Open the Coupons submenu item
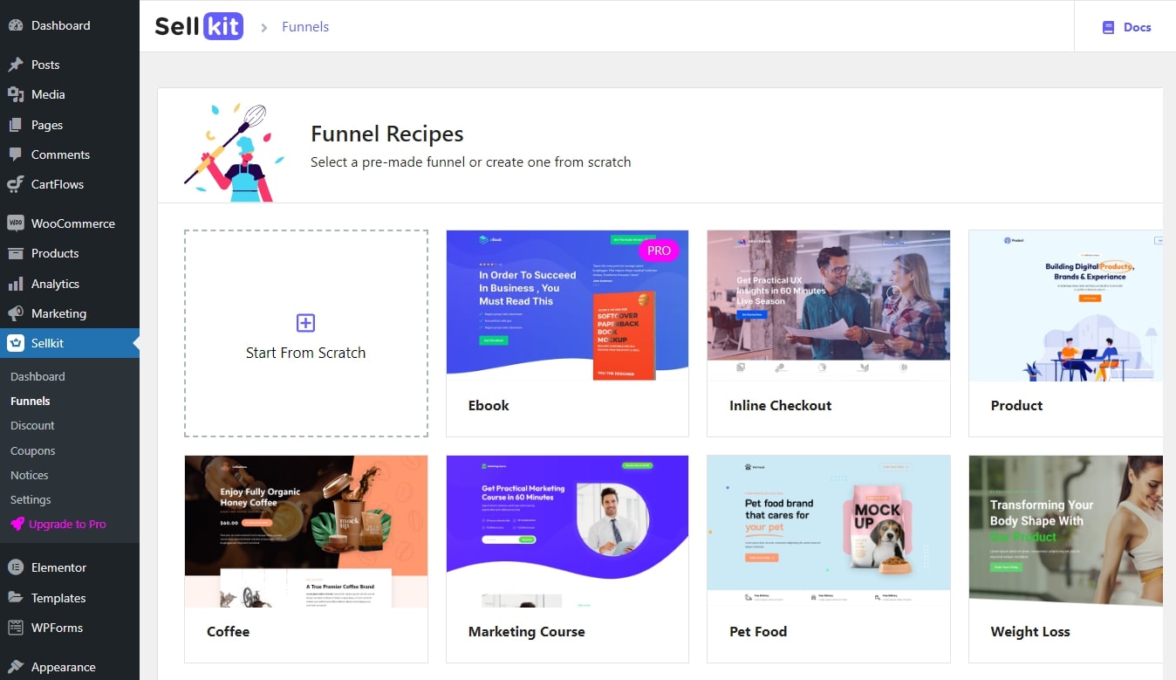Screen dimensions: 1176x680 (33, 450)
